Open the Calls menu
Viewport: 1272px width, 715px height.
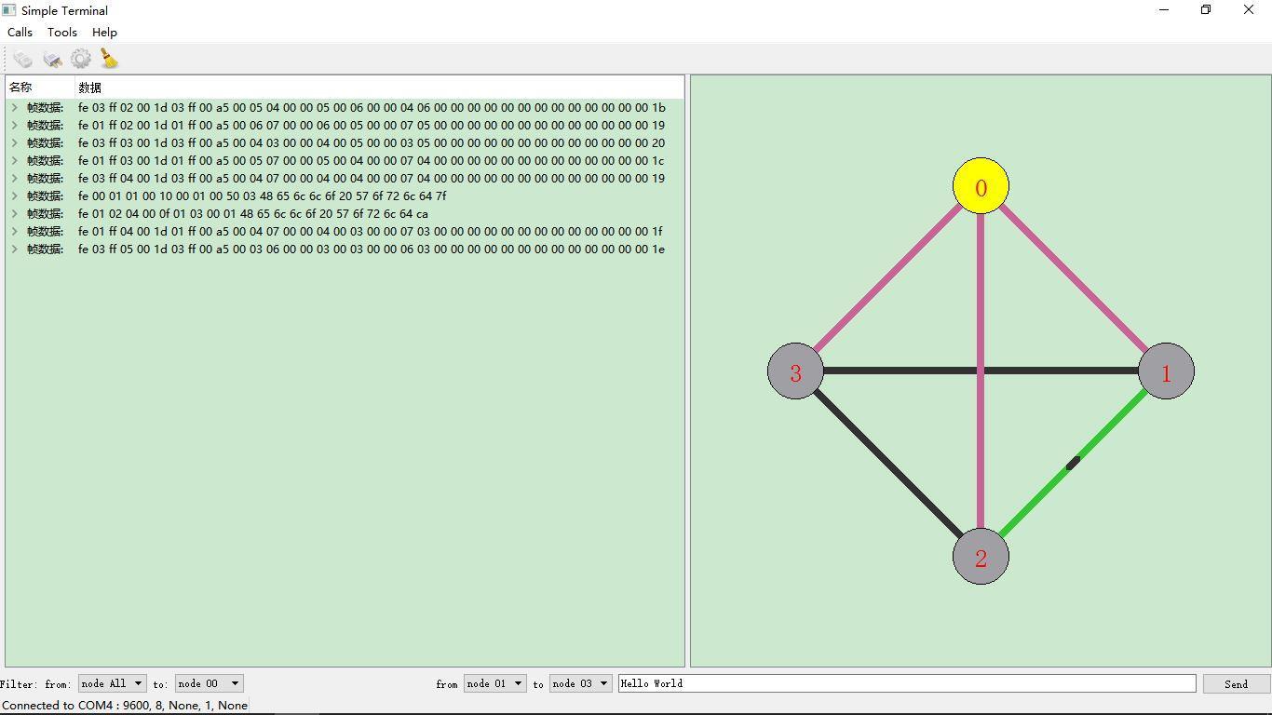pos(20,32)
